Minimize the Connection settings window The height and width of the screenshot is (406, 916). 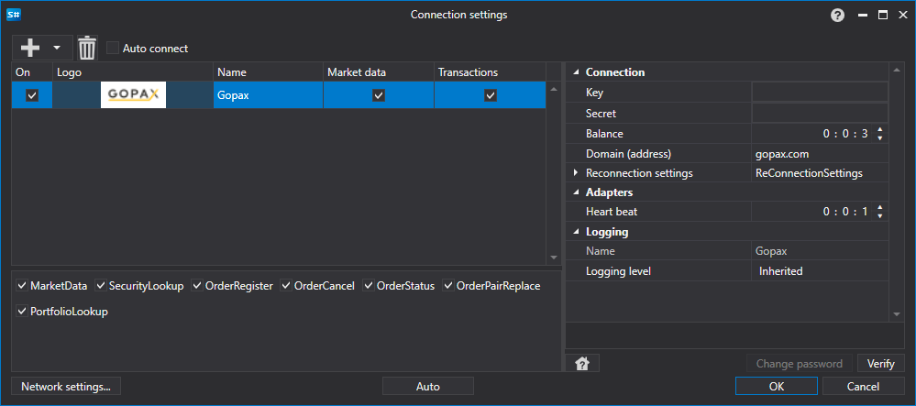click(862, 16)
